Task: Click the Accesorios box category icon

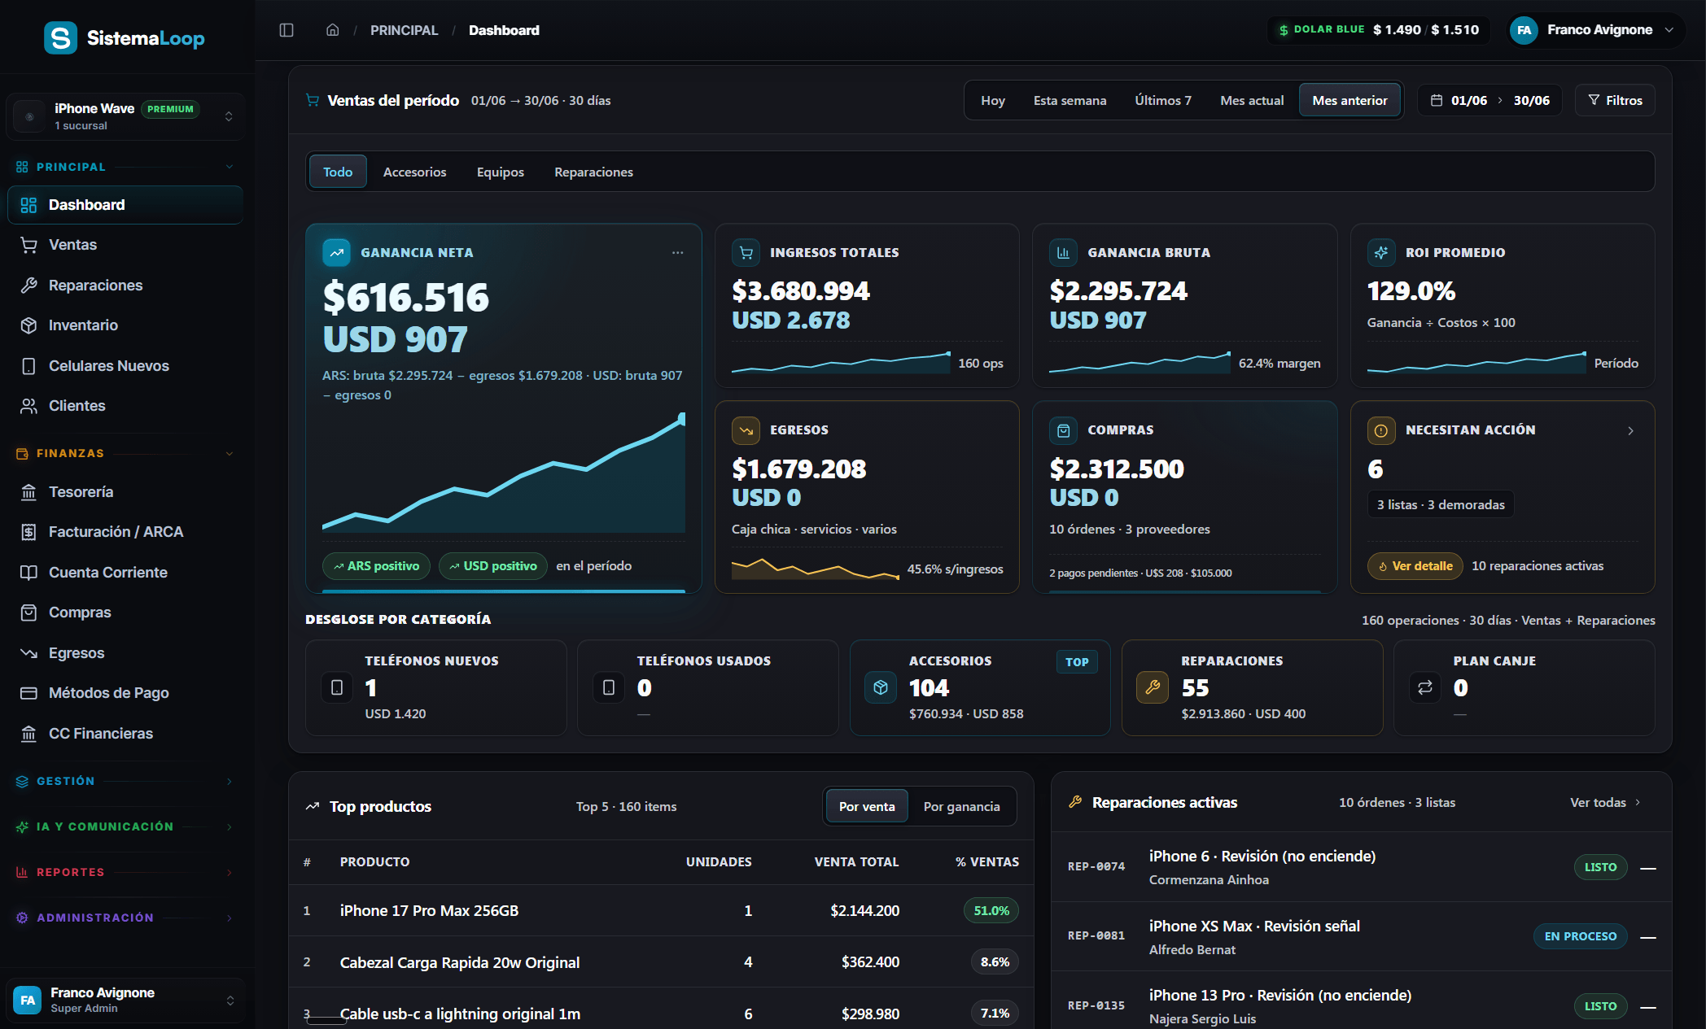Action: coord(881,687)
